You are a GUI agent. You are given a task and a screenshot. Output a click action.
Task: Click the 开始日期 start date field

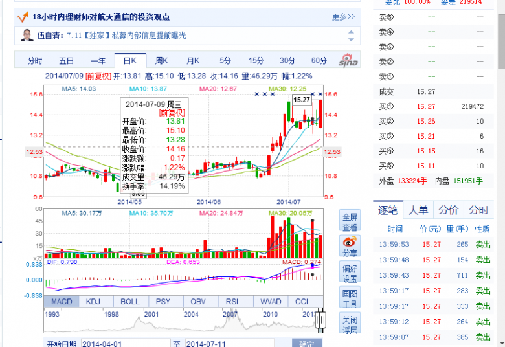tap(126, 344)
